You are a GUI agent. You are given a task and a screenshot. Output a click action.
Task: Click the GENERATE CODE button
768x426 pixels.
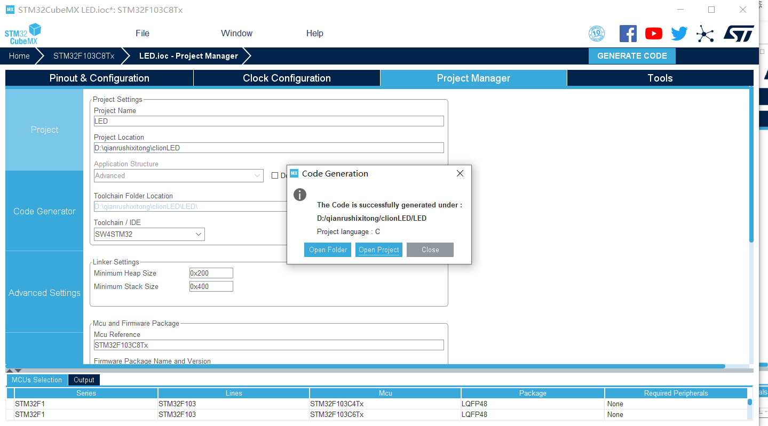coord(632,56)
